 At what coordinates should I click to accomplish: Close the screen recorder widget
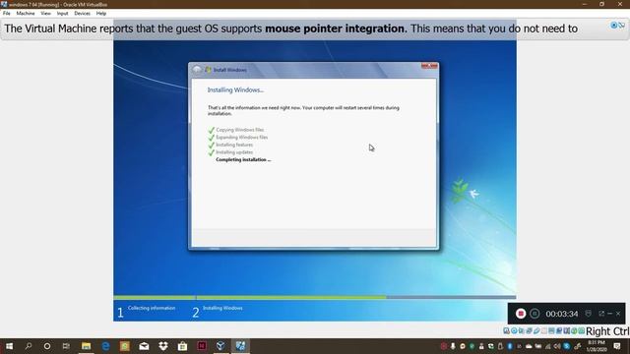coord(618,314)
